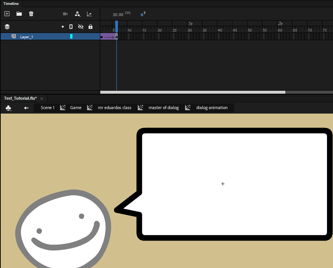The image size is (333, 268).
Task: Go back with the left arrow
Action: 26,108
